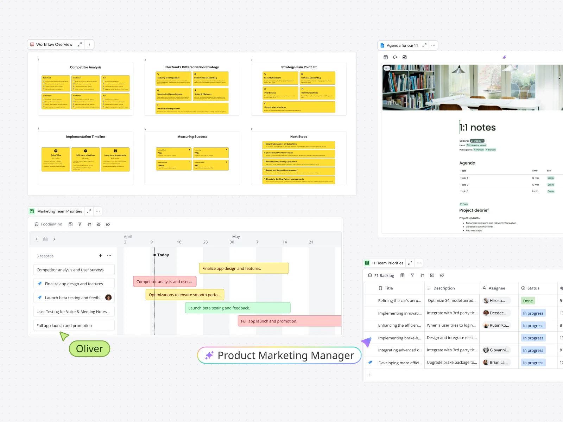Click the layout icon in the Agenda toolbar
563x422 pixels.
(x=386, y=57)
